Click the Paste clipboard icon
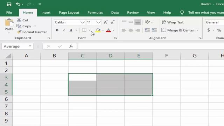 (9, 23)
